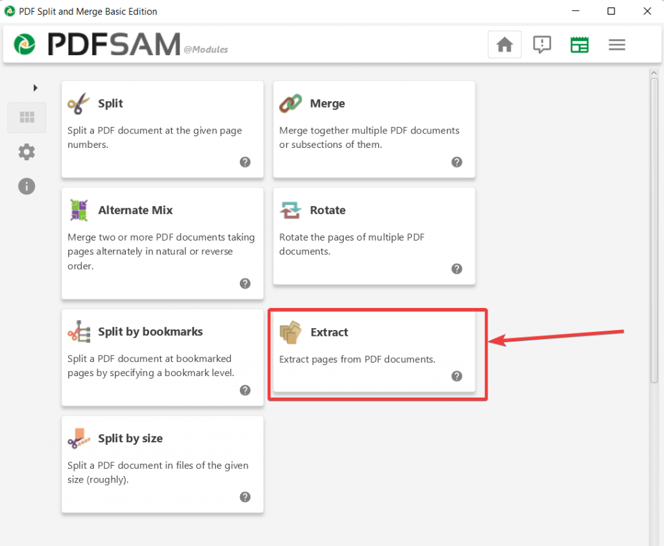Click the title bar app icon
Image resolution: width=664 pixels, height=546 pixels.
[10, 11]
